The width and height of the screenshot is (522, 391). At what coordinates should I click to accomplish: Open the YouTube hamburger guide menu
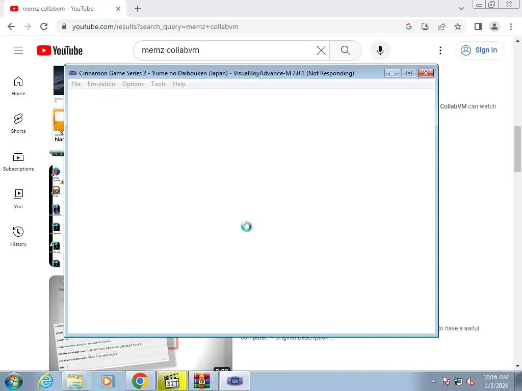click(x=18, y=50)
